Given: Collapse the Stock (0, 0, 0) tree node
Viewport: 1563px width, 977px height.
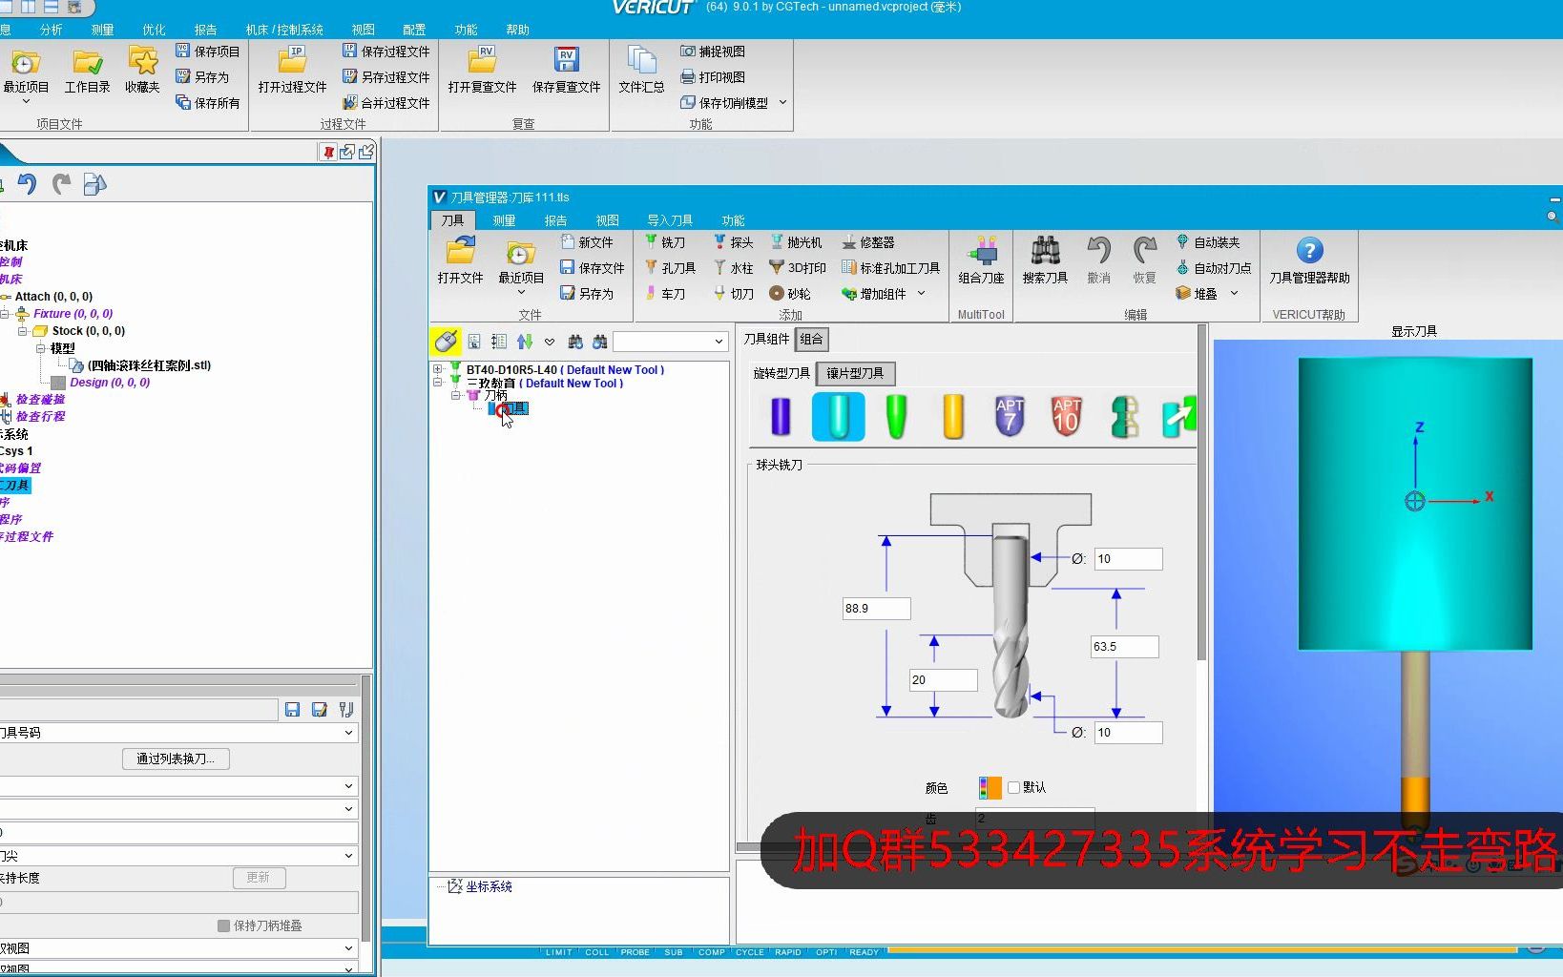Looking at the screenshot, I should 23,331.
